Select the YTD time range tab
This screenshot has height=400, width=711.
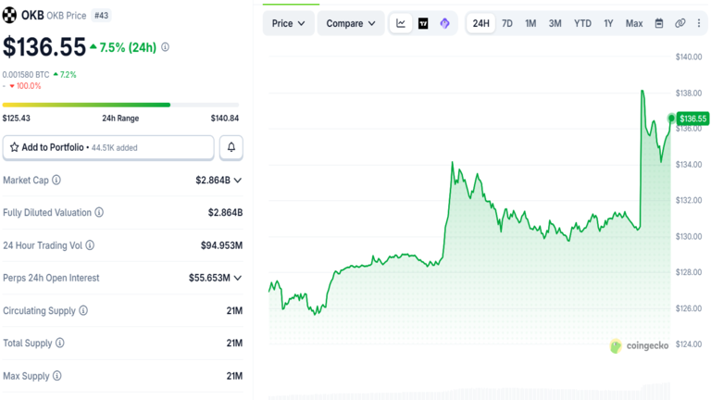(x=582, y=23)
